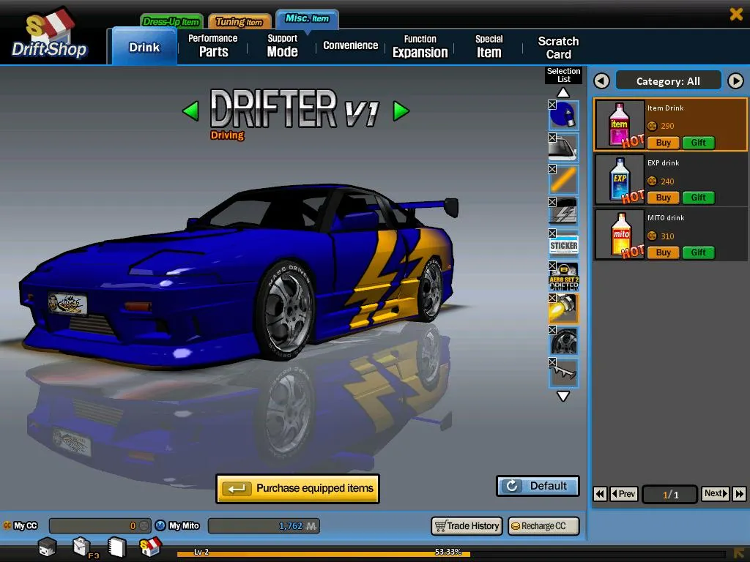Select the blue paint item in Selection List
750x562 pixels.
[563, 115]
